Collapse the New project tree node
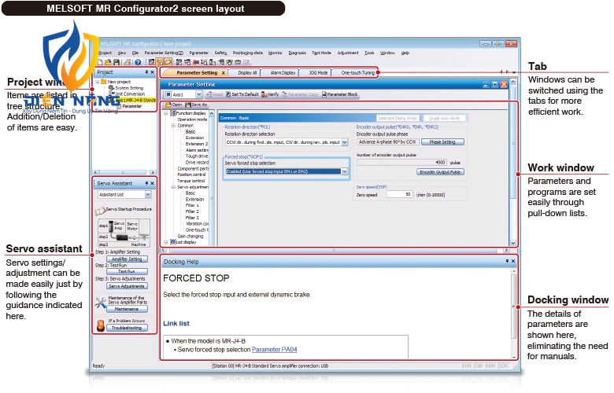The height and width of the screenshot is (393, 614). point(98,82)
